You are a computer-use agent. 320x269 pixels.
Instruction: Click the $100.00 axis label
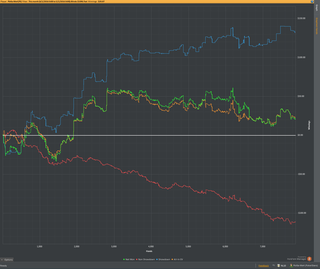coord(301,57)
